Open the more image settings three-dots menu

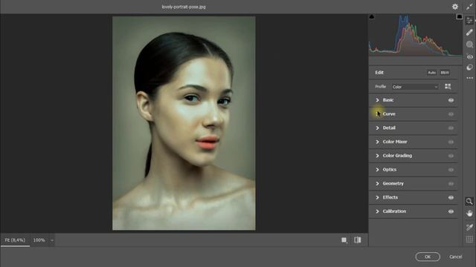click(x=469, y=78)
